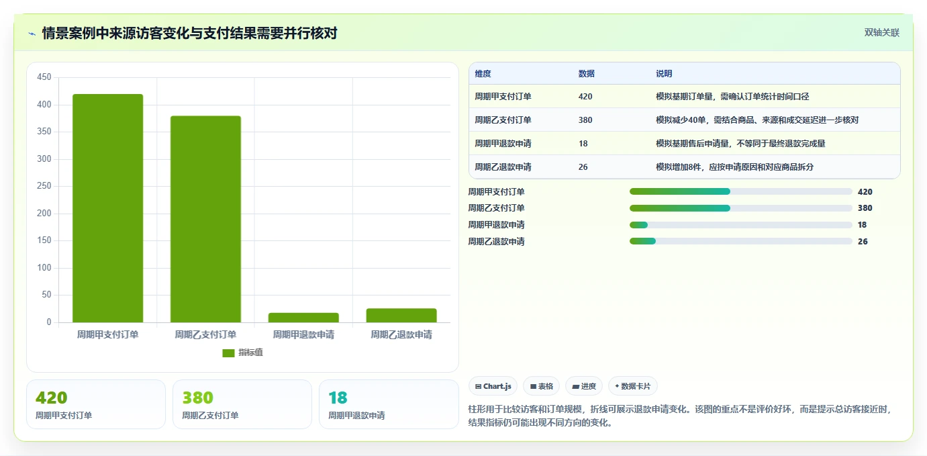Click table cell 周期甲退款申请
927x456 pixels.
coord(503,143)
